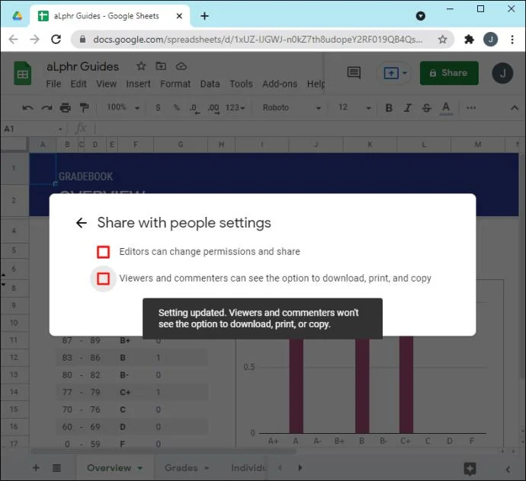Collapse the menus with the caret arrow
526x481 pixels.
(515, 107)
